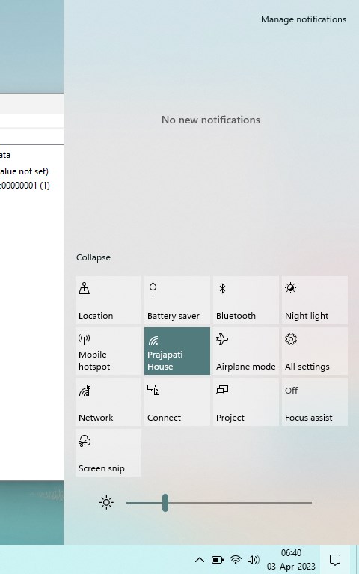
Task: Open Manage notifications link
Action: pyautogui.click(x=304, y=19)
